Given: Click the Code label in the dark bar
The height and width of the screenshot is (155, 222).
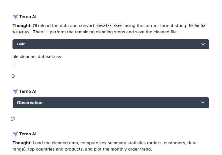Looking at the screenshot, I should pyautogui.click(x=21, y=44).
